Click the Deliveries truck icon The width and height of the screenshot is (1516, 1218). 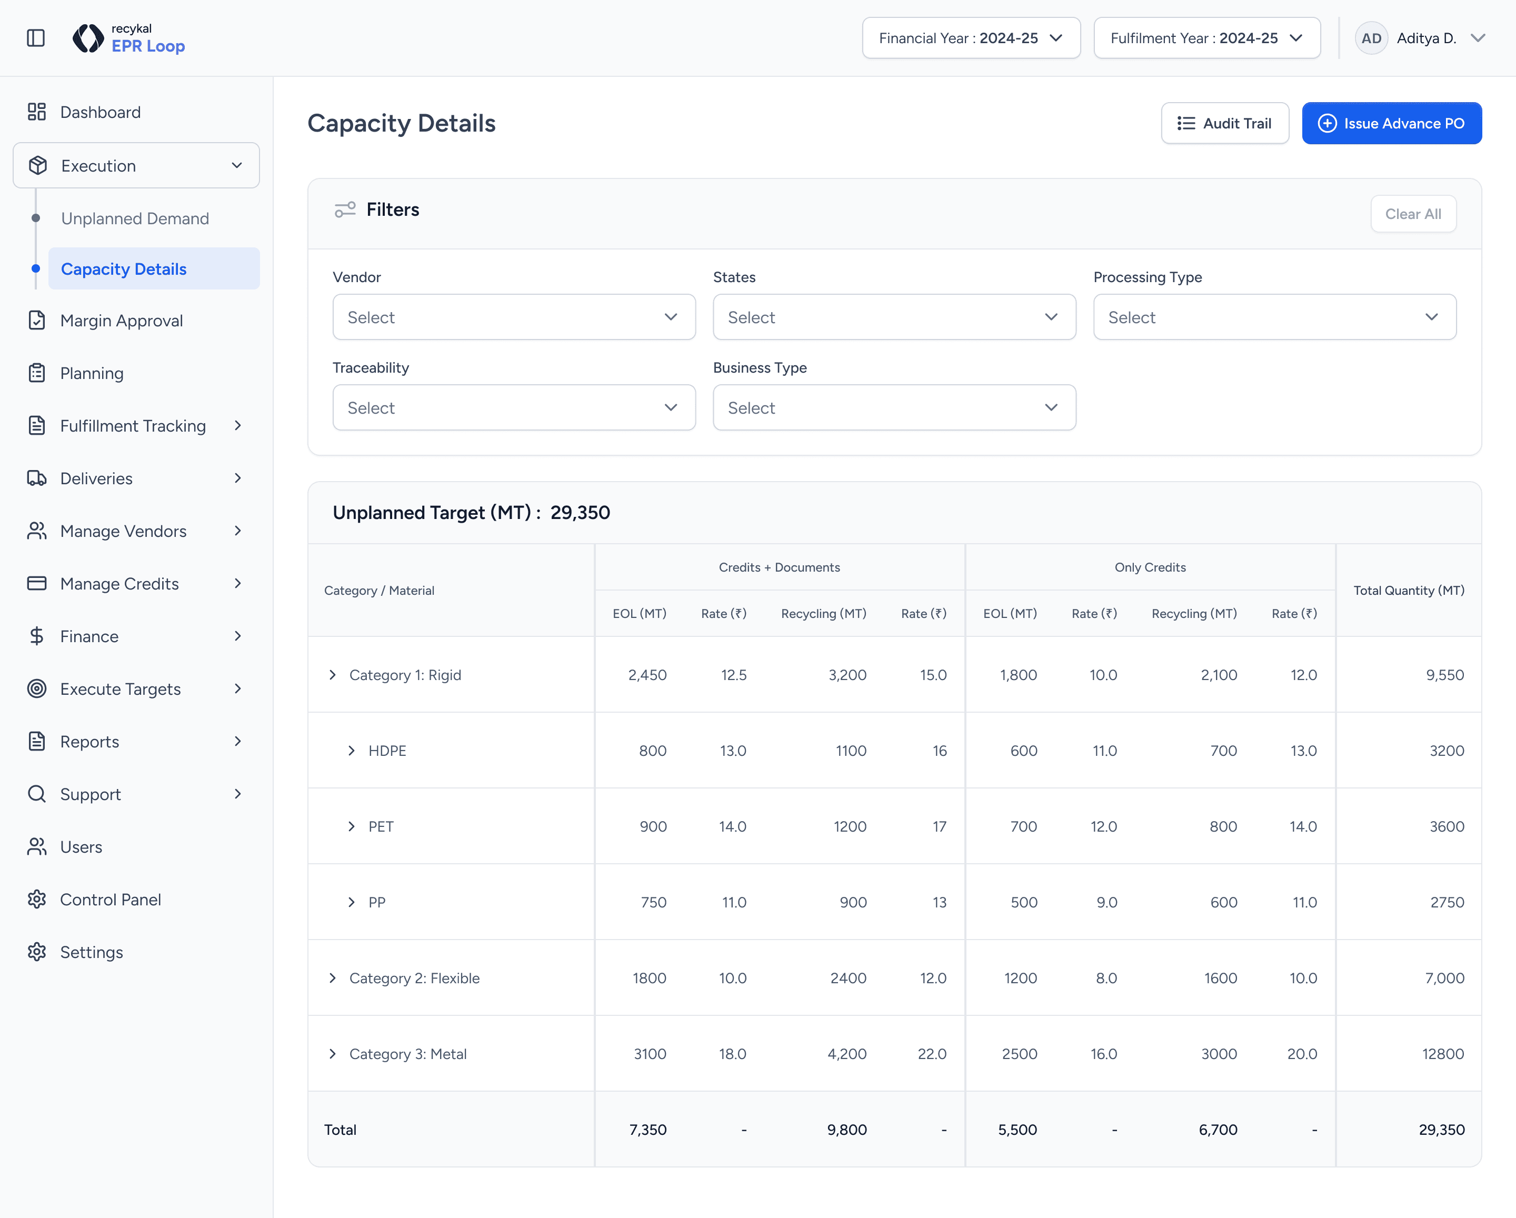(x=36, y=478)
